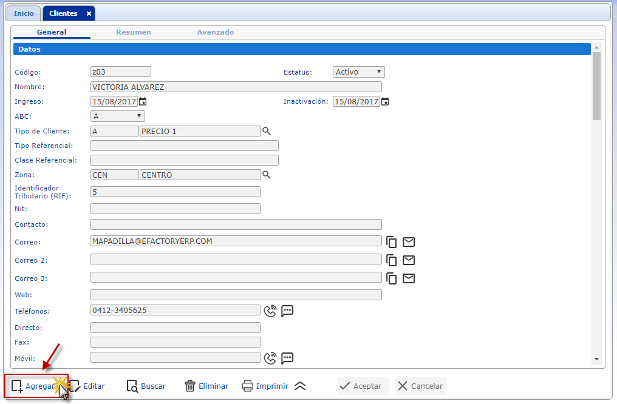Screen dimensions: 617x404
Task: Click the call icon next to Teléfonos
Action: 270,311
